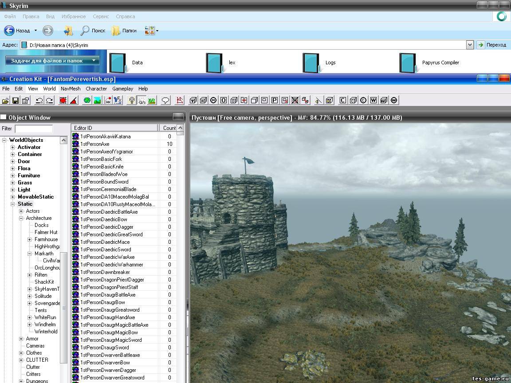The width and height of the screenshot is (511, 383).
Task: Sort list by Count column header
Action: pos(168,128)
